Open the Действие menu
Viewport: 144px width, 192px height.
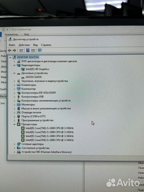[24, 45]
